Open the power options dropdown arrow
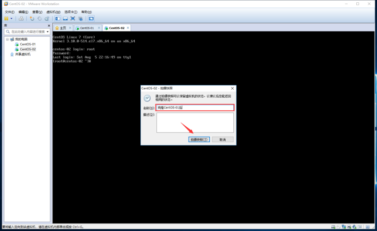The width and height of the screenshot is (377, 231). coord(11,18)
